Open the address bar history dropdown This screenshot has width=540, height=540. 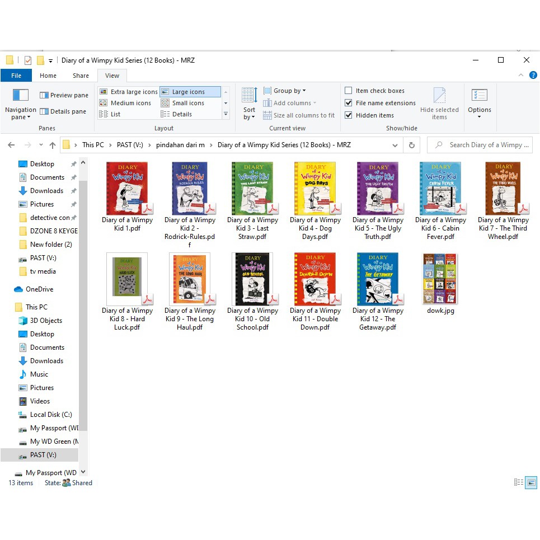click(395, 145)
